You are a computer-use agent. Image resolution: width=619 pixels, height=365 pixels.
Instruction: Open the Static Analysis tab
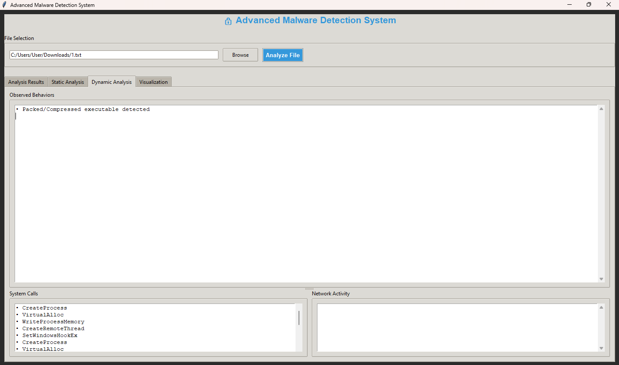click(68, 82)
